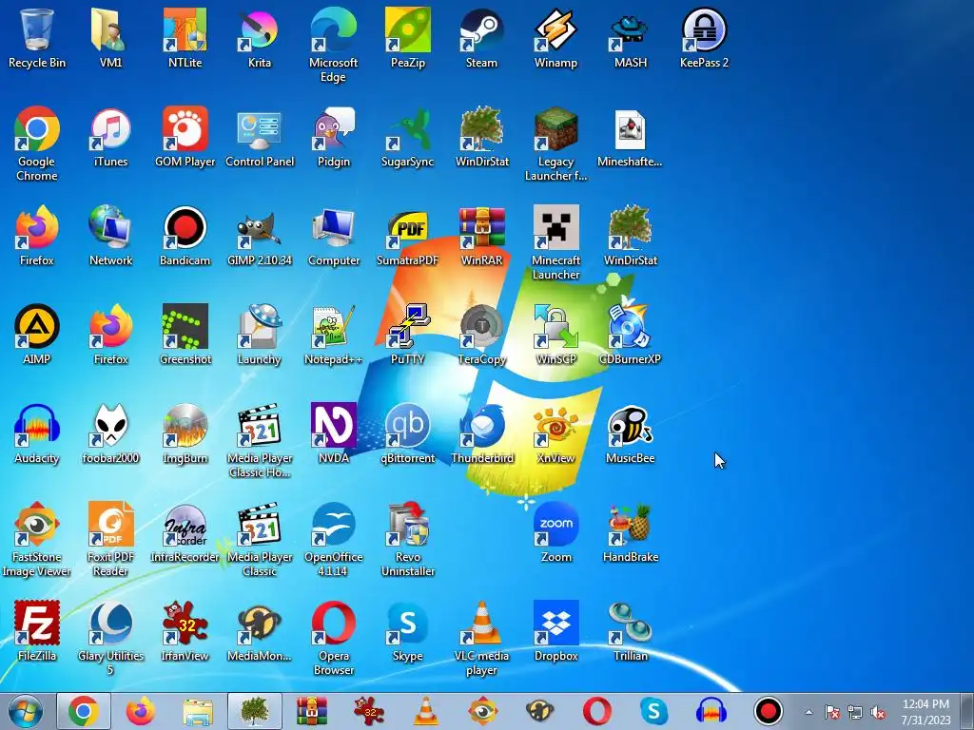Screen dimensions: 974x730
Task: Click the Bandicam record icon in taskbar
Action: pos(768,711)
